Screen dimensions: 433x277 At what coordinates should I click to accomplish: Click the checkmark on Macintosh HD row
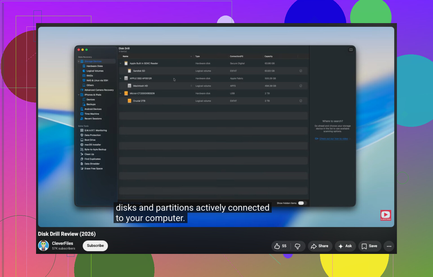pos(301,86)
